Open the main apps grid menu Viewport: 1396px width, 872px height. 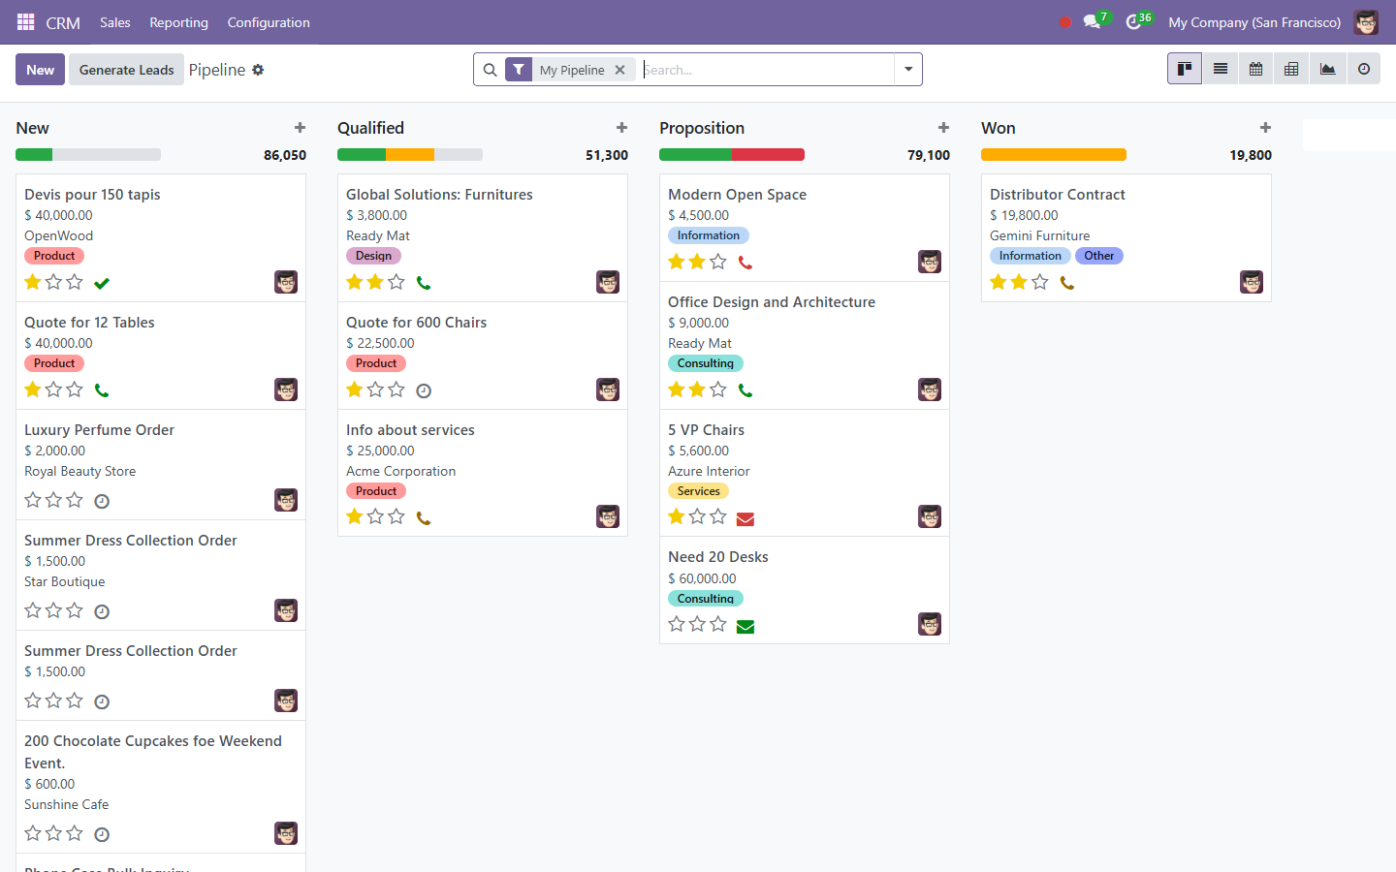(26, 21)
